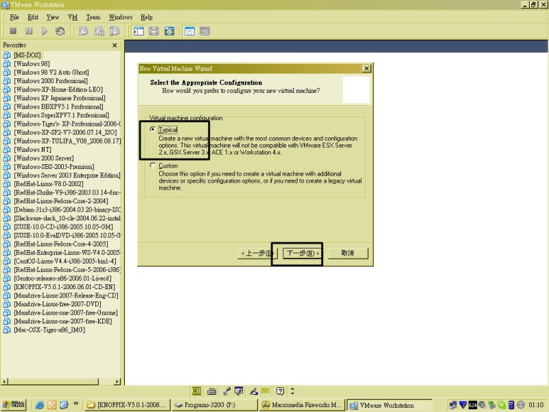
Task: Click the 取消 cancel button
Action: pos(347,253)
